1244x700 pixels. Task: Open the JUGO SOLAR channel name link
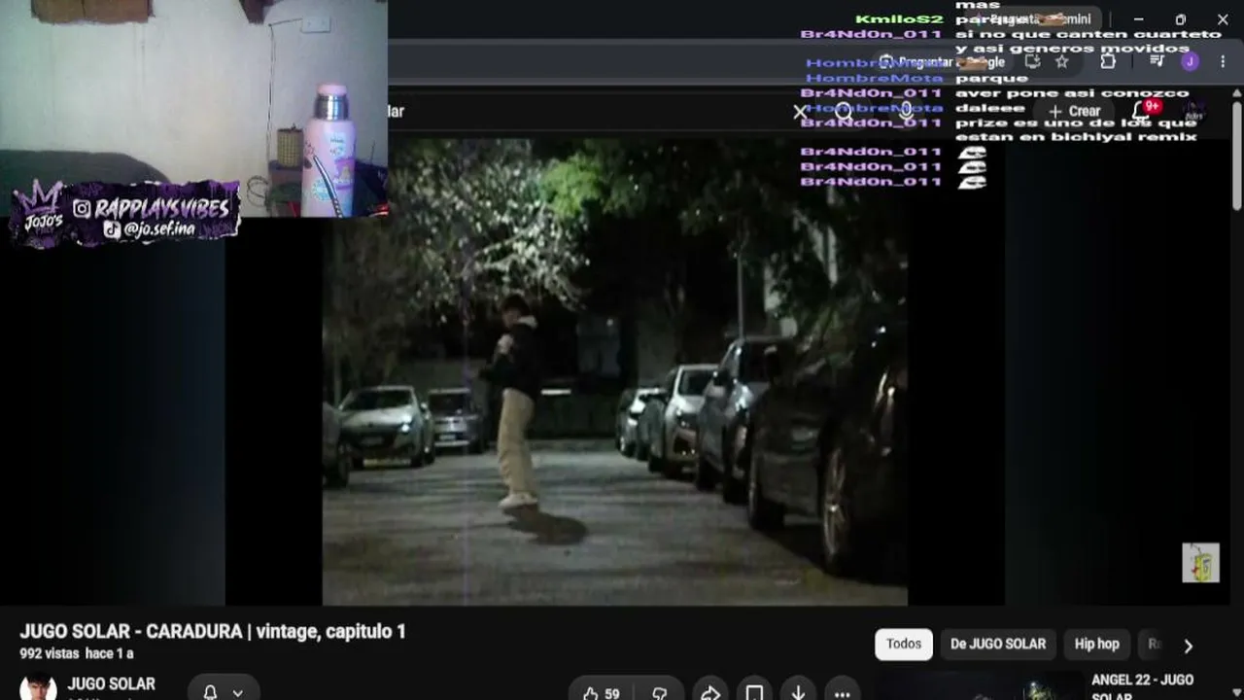click(x=112, y=684)
